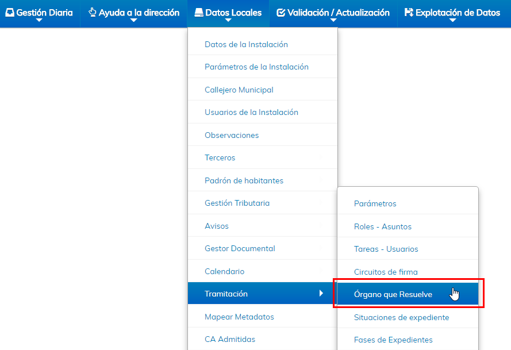Open Usuarios de la Instalación
511x350 pixels.
[263, 111]
